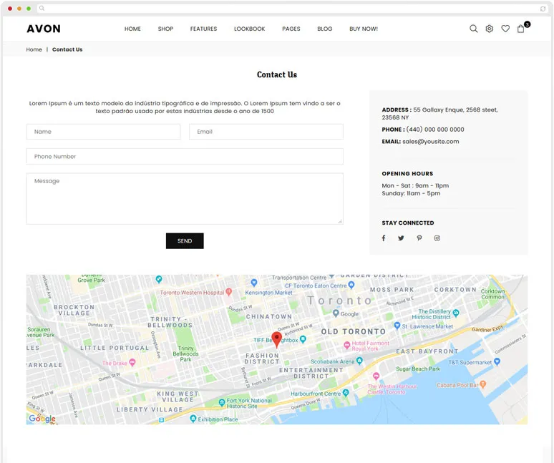The image size is (554, 463).
Task: Go to Home via breadcrumb link
Action: point(34,49)
